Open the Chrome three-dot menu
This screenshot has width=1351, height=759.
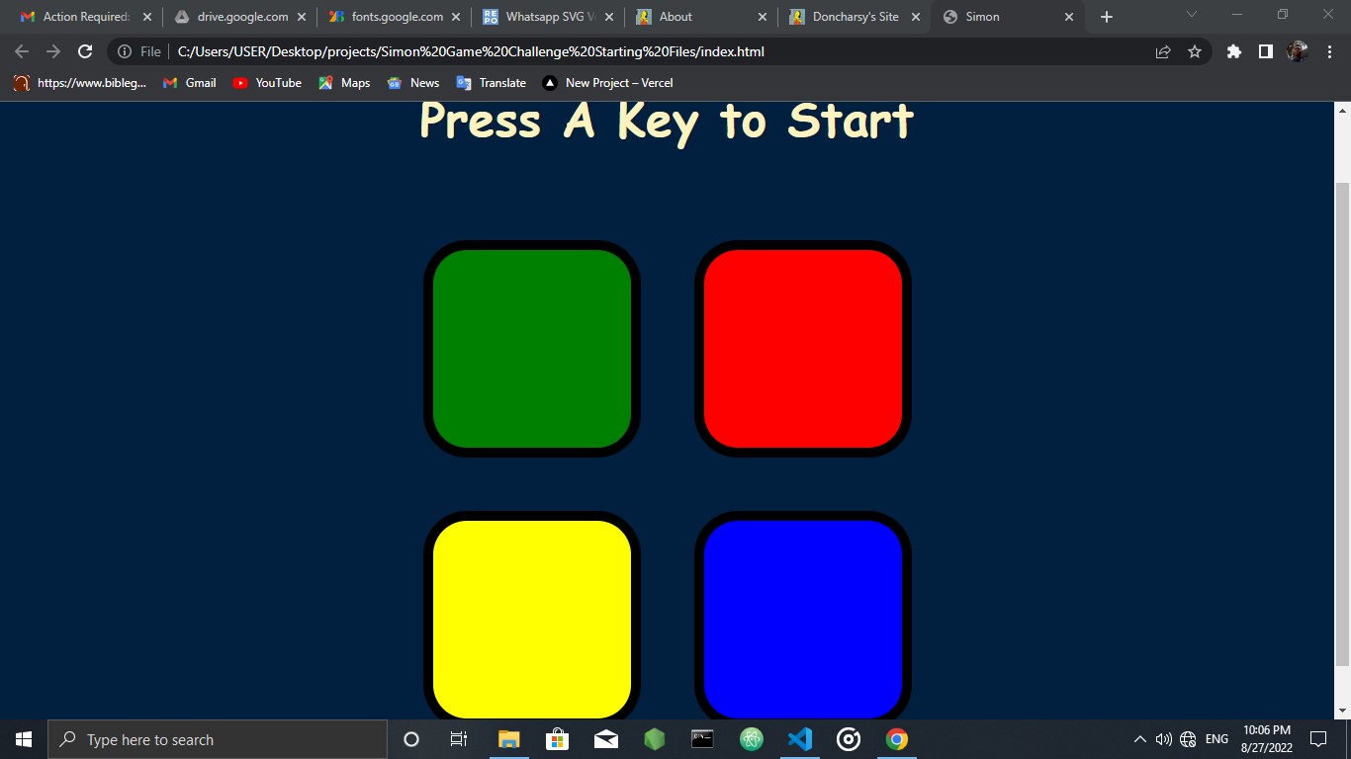[1328, 51]
